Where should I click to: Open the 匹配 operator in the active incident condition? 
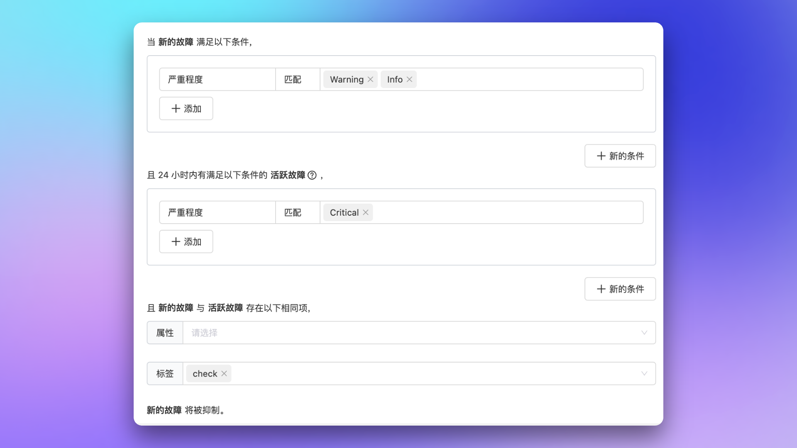(x=297, y=212)
